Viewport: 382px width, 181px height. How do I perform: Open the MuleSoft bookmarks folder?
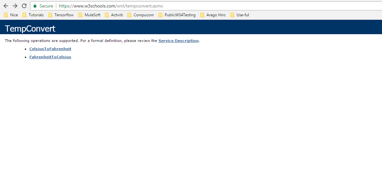coord(90,15)
